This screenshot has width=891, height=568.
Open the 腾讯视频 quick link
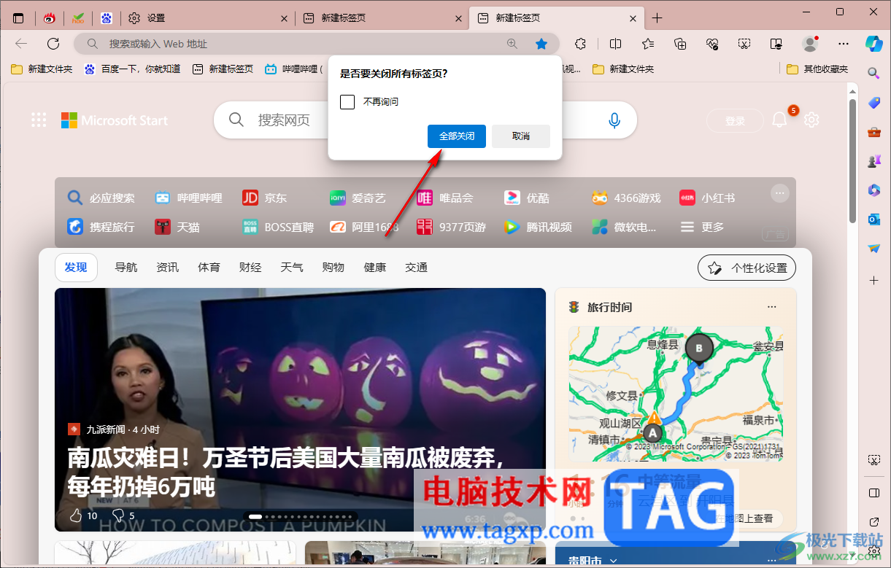coord(538,227)
